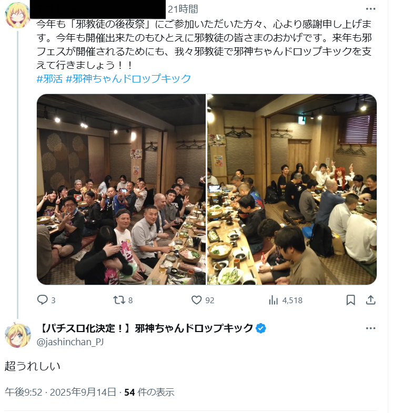Click the reply speech bubble icon
Image resolution: width=403 pixels, height=413 pixels.
tap(42, 300)
